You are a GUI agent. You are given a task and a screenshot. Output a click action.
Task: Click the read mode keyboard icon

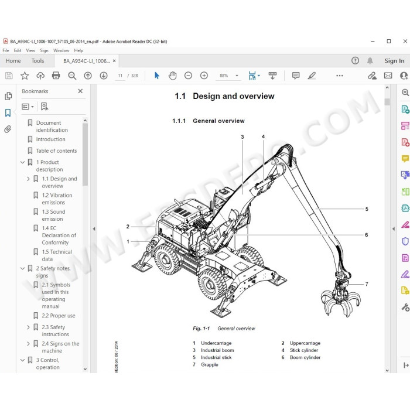pyautogui.click(x=272, y=76)
